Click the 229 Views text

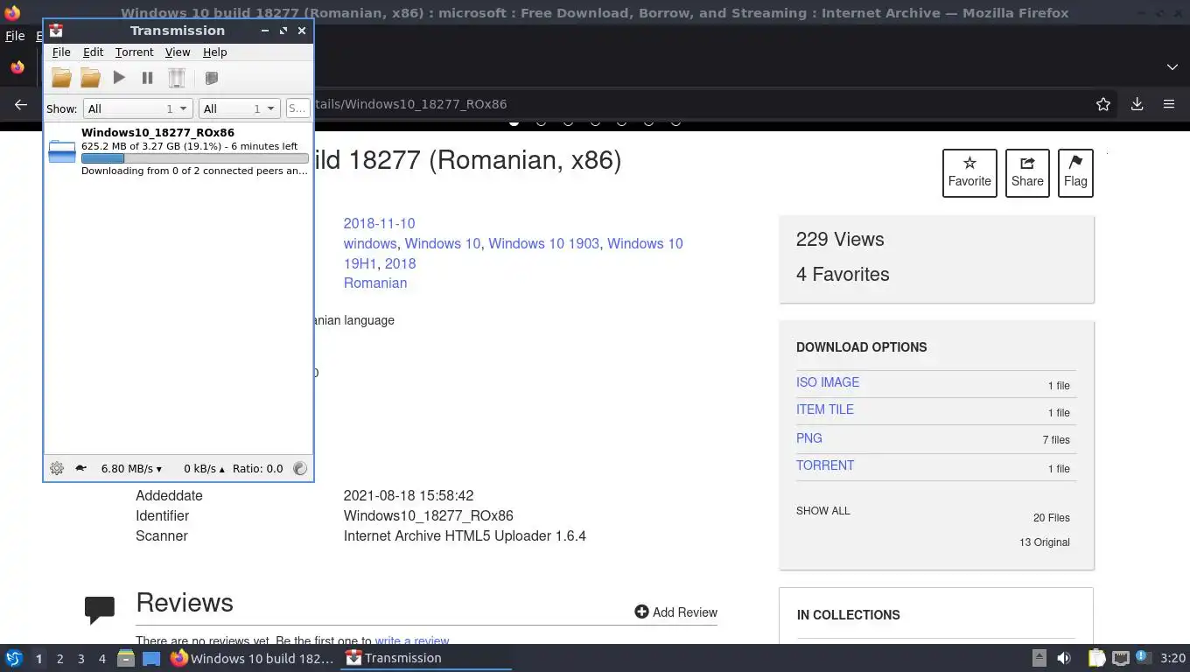840,240
